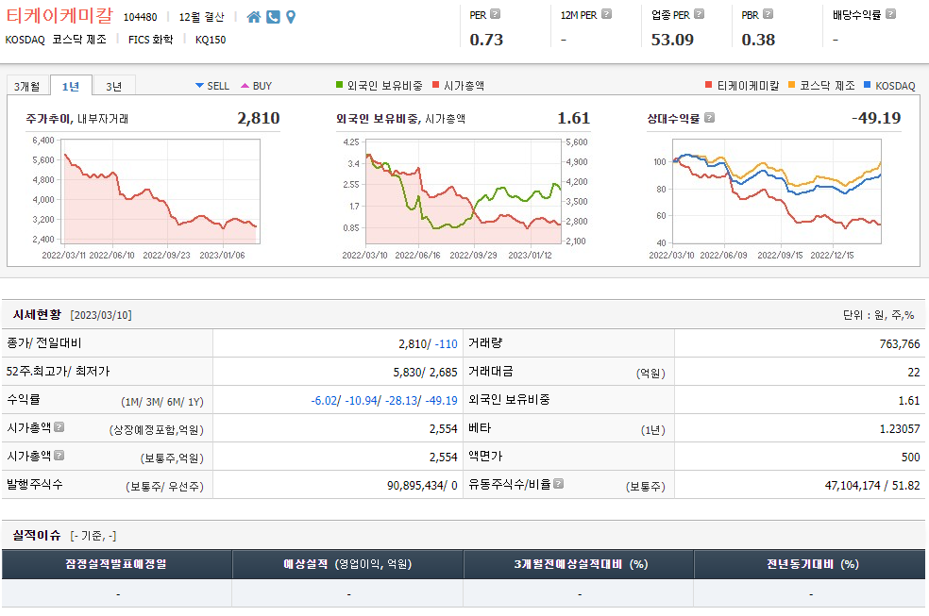Click the 시세현황 section heading

(38, 315)
